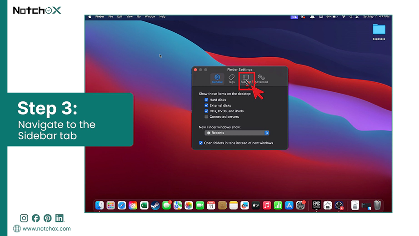Open the Trash in the Dock
The height and width of the screenshot is (236, 419).
coord(377,205)
